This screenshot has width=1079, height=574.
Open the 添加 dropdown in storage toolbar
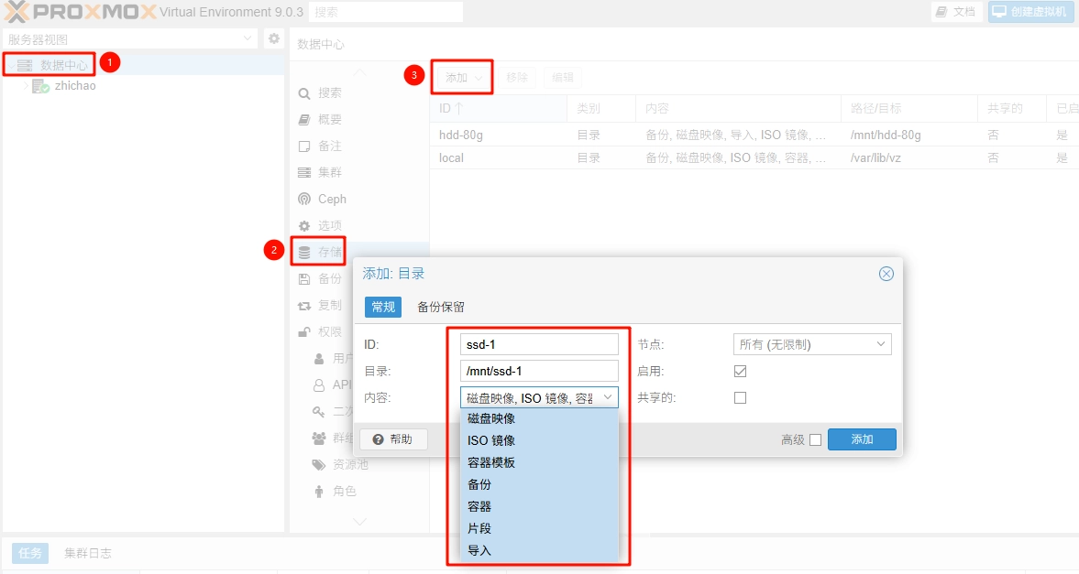462,78
